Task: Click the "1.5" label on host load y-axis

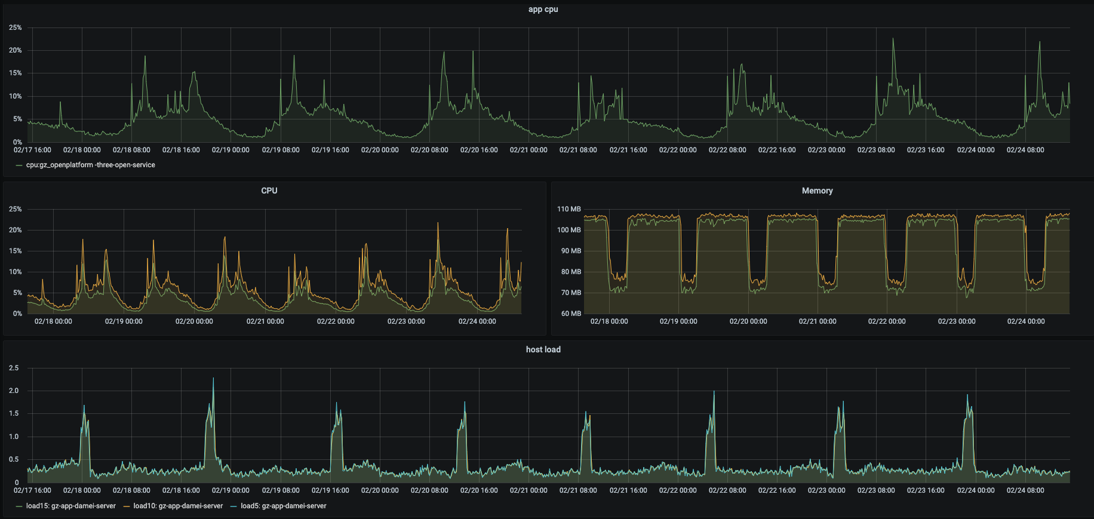Action: 14,413
